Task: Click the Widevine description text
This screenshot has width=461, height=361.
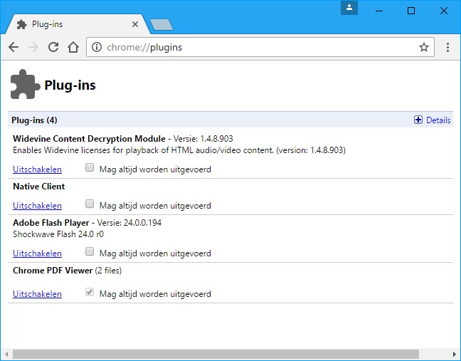Action: click(179, 150)
